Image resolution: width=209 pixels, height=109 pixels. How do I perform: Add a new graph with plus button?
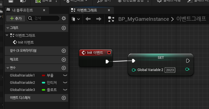click(x=64, y=28)
